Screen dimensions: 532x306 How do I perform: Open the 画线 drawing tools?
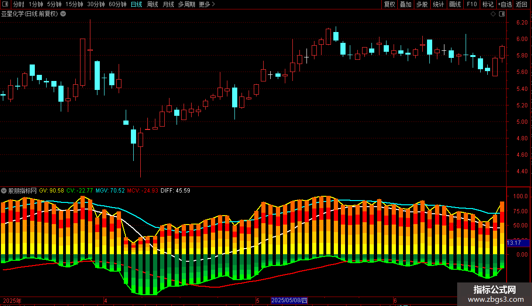tap(455, 4)
